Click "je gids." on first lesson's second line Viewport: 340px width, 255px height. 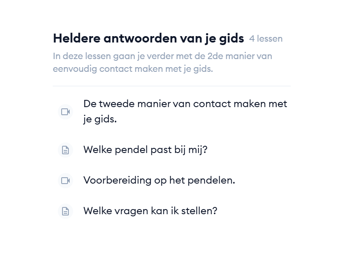click(100, 119)
